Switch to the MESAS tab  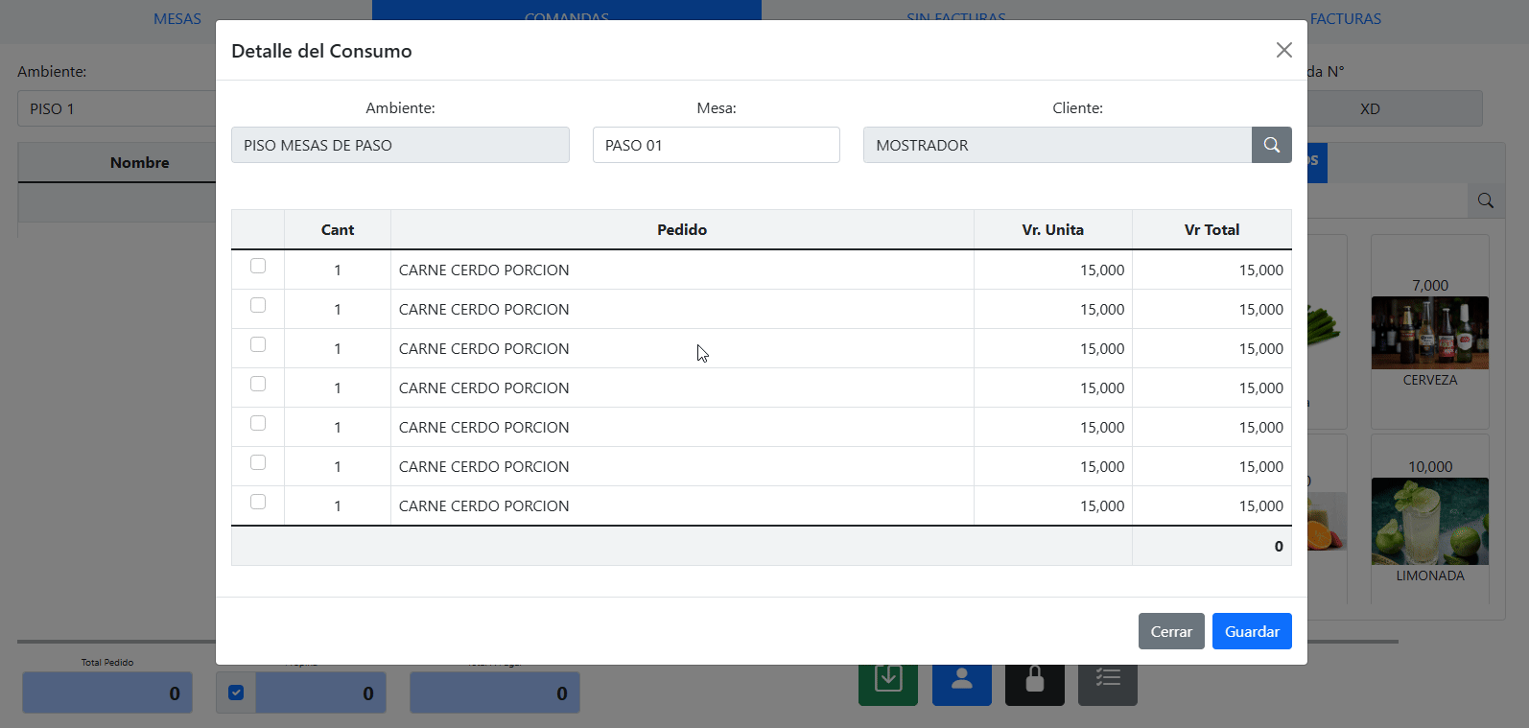177,19
